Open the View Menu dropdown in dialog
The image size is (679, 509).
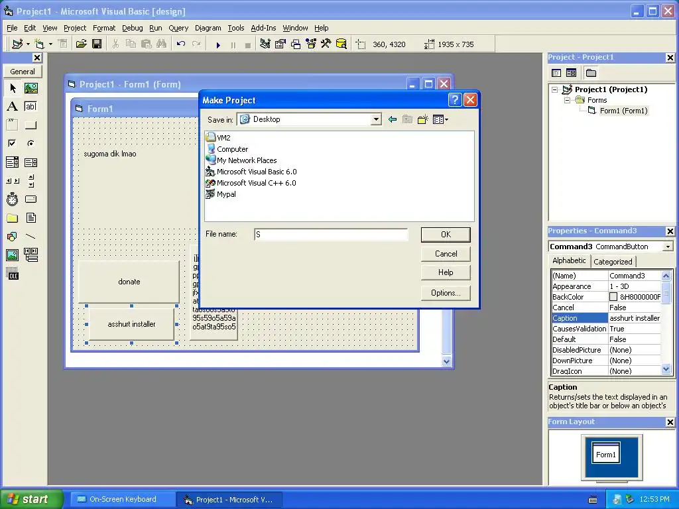click(x=440, y=119)
